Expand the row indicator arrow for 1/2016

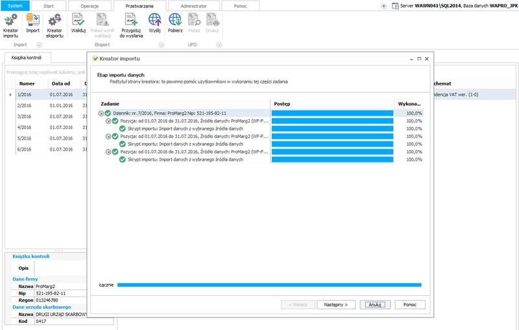[x=10, y=94]
